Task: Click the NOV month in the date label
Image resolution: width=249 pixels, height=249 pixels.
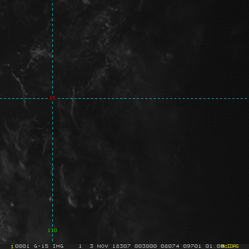Action: tap(103, 246)
